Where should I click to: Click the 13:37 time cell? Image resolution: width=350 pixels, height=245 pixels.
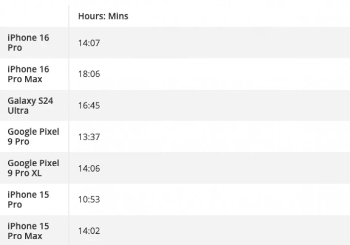89,137
